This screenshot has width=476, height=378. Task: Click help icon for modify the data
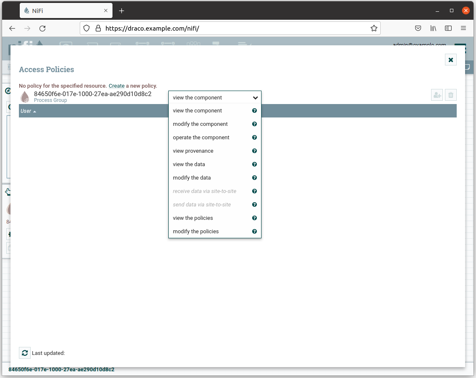click(254, 178)
